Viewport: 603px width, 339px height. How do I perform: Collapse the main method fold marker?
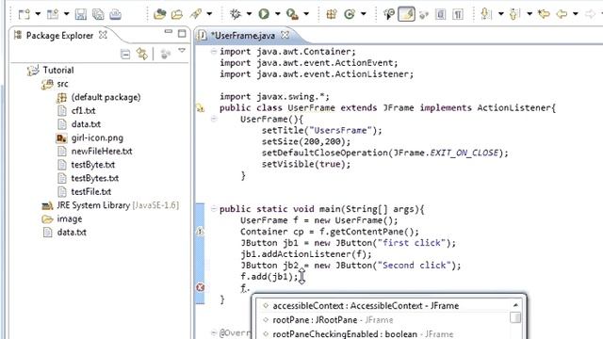pyautogui.click(x=214, y=209)
